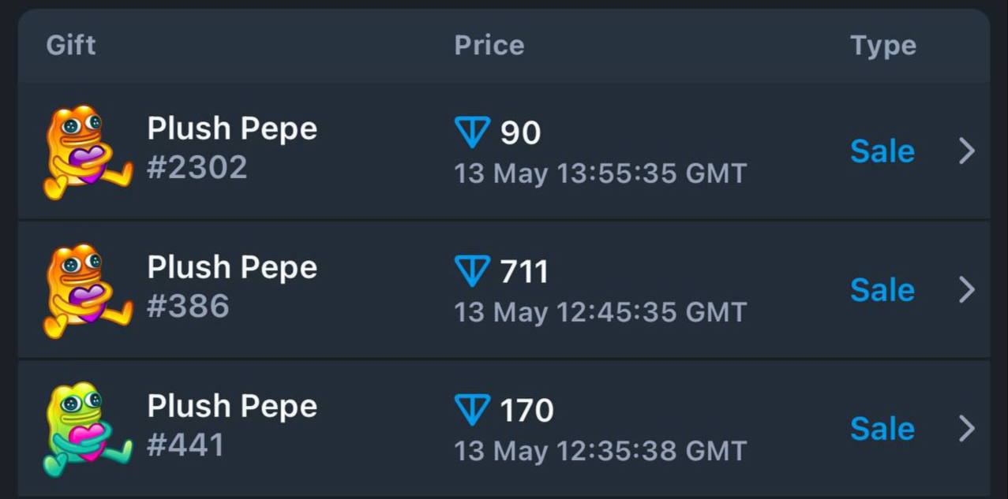Click the TON icon beside price 711

[x=473, y=271]
